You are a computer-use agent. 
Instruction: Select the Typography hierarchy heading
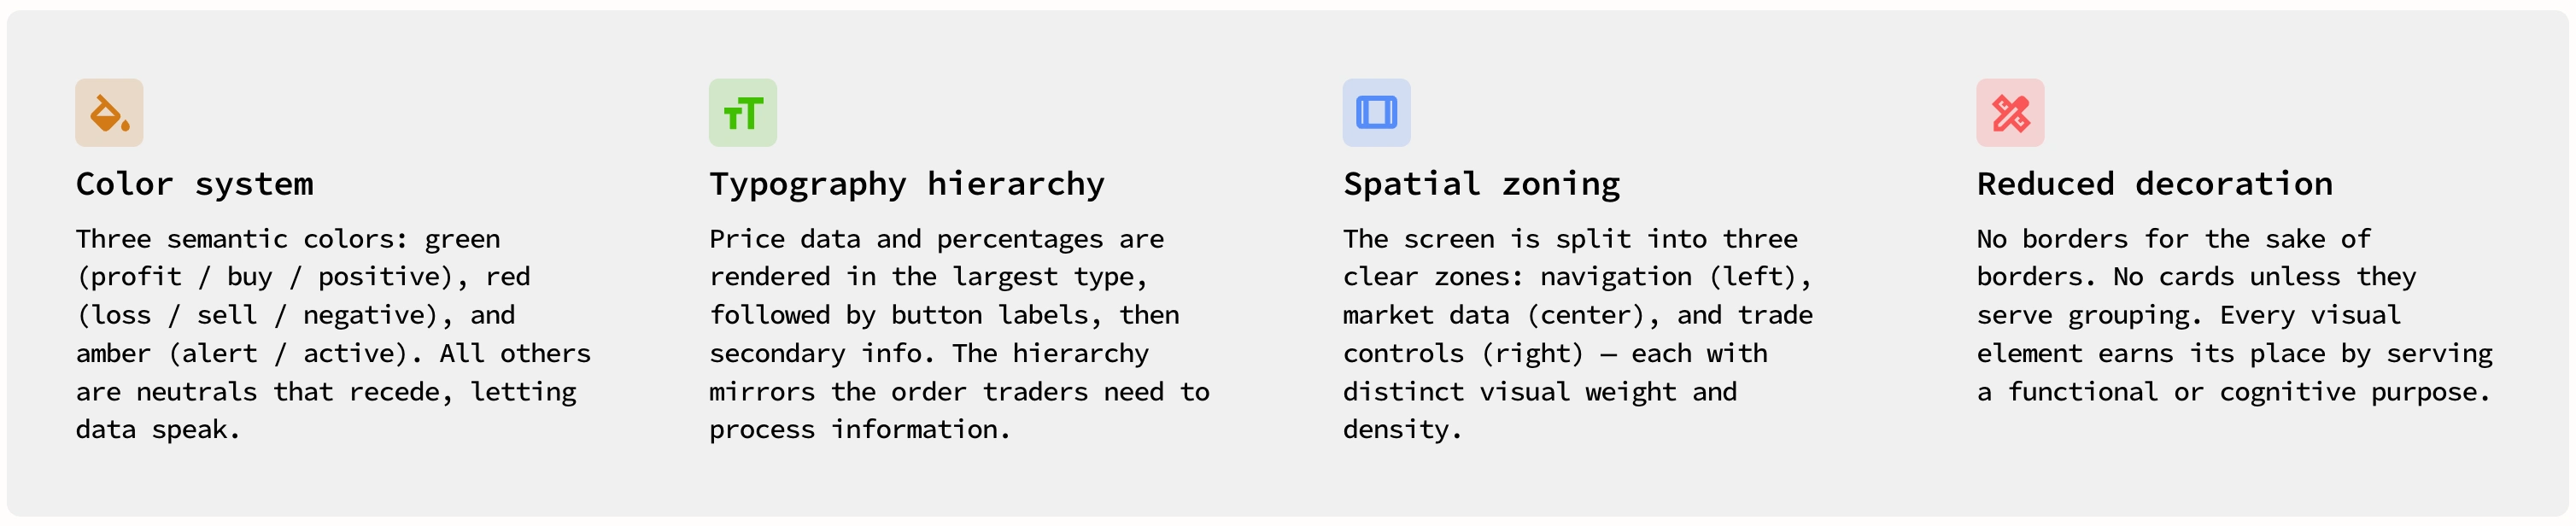click(907, 184)
